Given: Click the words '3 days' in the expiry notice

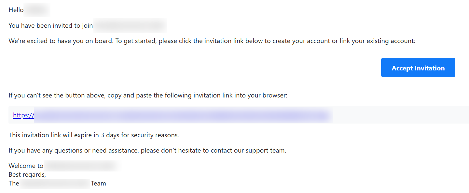Looking at the screenshot, I should point(110,135).
